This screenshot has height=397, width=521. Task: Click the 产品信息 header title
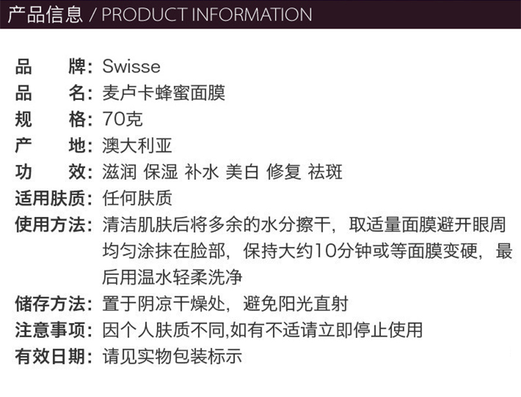(45, 14)
